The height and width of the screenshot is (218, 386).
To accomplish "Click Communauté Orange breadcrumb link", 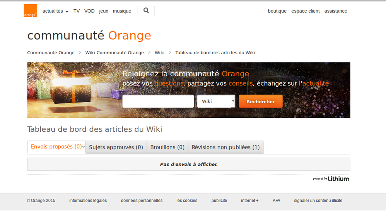I will (x=51, y=53).
